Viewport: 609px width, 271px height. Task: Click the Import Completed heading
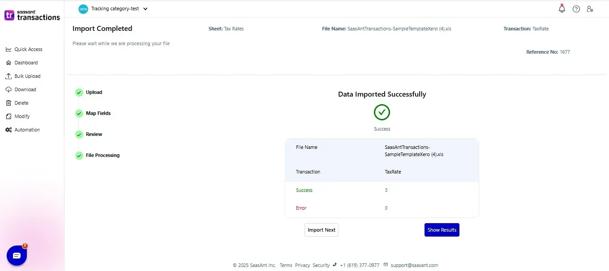103,29
